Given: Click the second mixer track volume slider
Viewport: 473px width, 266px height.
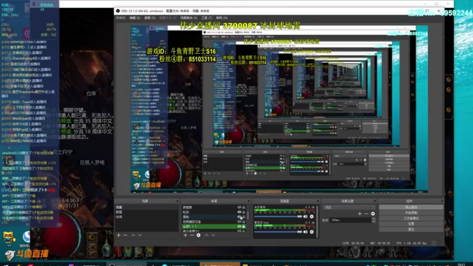Looking at the screenshot, I should pyautogui.click(x=278, y=232).
